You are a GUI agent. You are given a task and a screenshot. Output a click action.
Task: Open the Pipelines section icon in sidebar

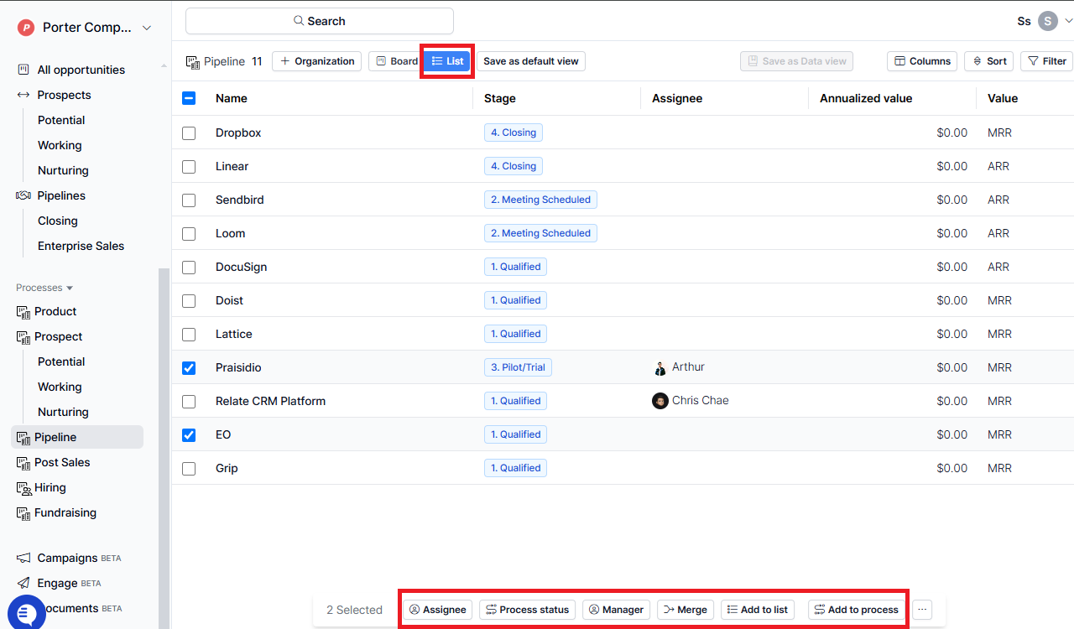pyautogui.click(x=23, y=195)
